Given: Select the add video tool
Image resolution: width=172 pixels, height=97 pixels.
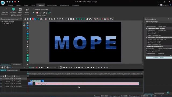Looking at the screenshot, I should pos(27,60).
